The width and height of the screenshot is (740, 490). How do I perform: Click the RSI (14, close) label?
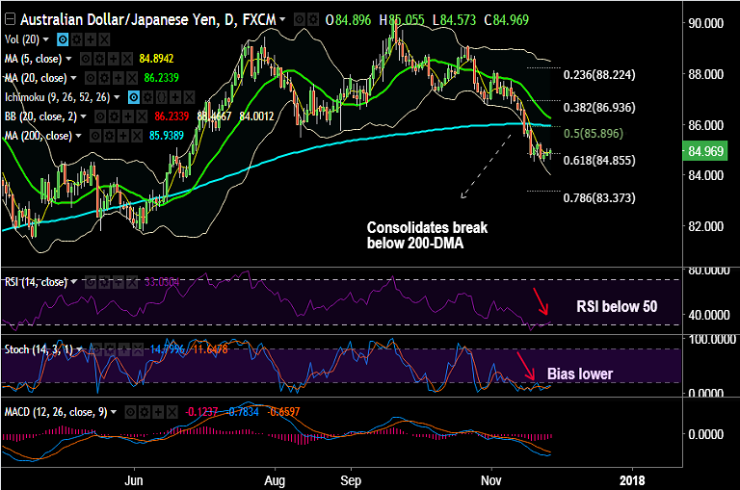(x=36, y=282)
